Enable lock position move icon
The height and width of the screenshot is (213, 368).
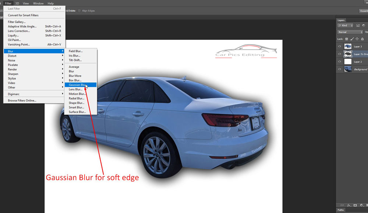coord(357,39)
